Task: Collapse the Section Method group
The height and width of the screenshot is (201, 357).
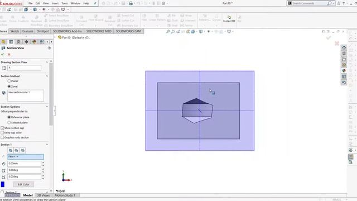Action: (x=47, y=76)
